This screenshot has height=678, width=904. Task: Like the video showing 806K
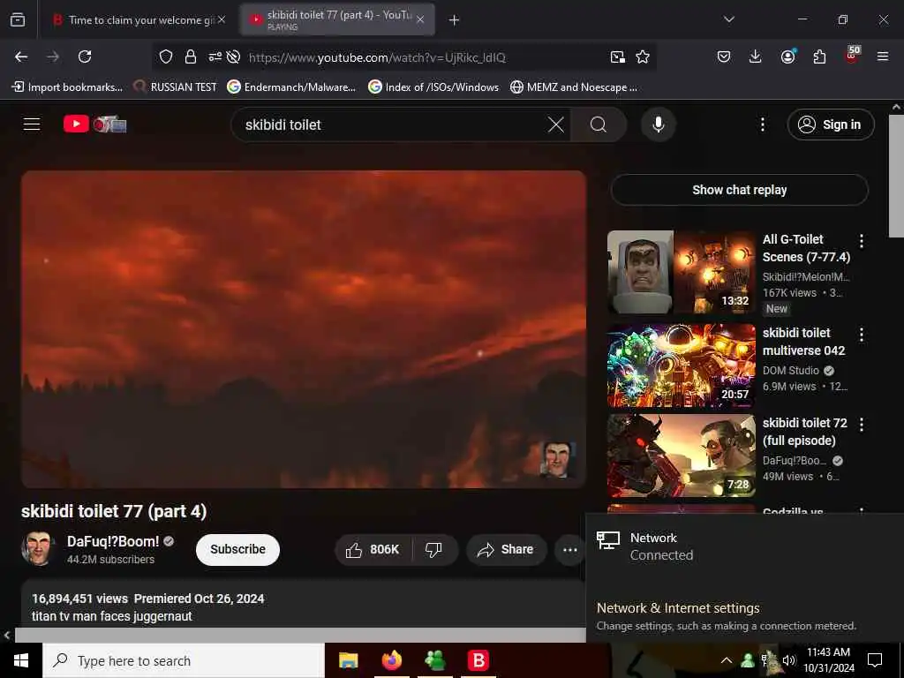(373, 549)
